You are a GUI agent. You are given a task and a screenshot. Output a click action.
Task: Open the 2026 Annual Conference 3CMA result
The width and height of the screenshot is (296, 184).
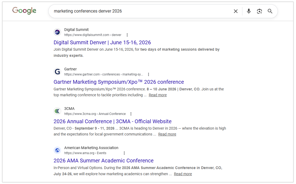tap(113, 121)
